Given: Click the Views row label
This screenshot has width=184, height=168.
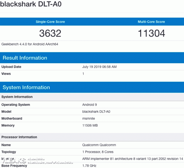Looking at the screenshot, I should (6, 74).
